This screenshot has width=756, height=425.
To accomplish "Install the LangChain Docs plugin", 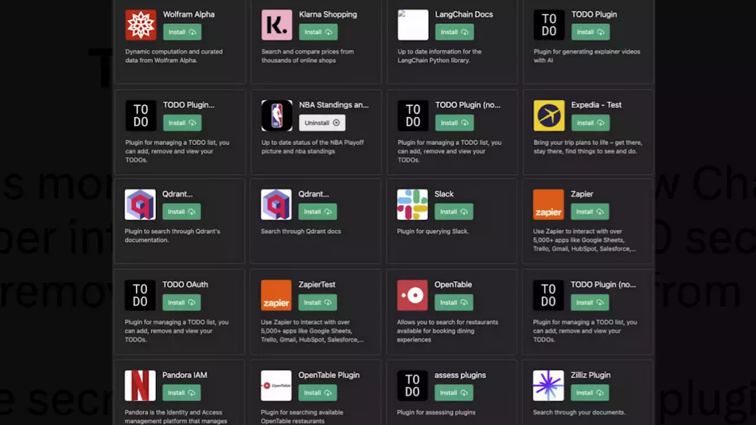I will coord(455,32).
